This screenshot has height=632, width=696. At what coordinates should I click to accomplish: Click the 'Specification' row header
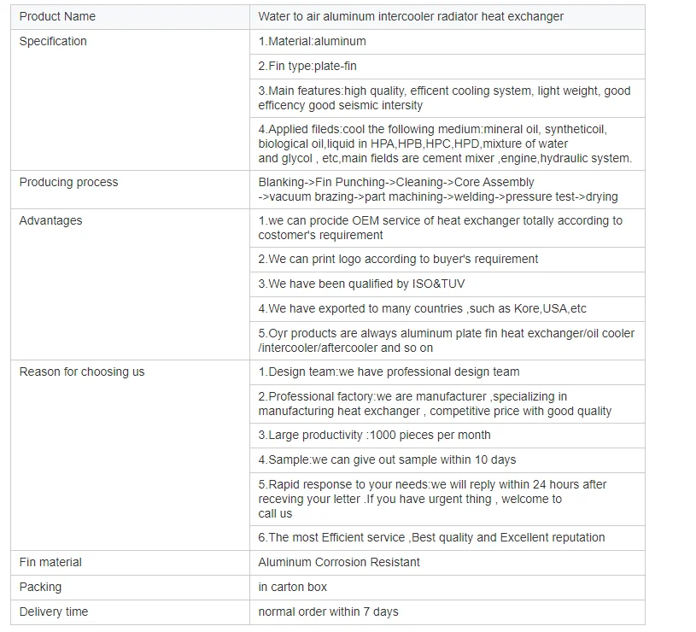point(53,41)
